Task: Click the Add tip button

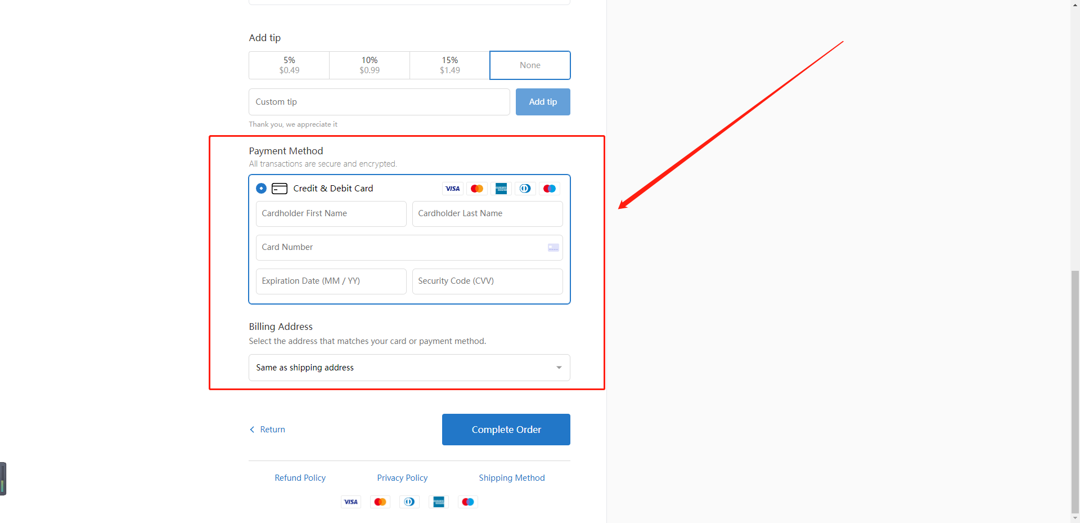Action: (543, 102)
